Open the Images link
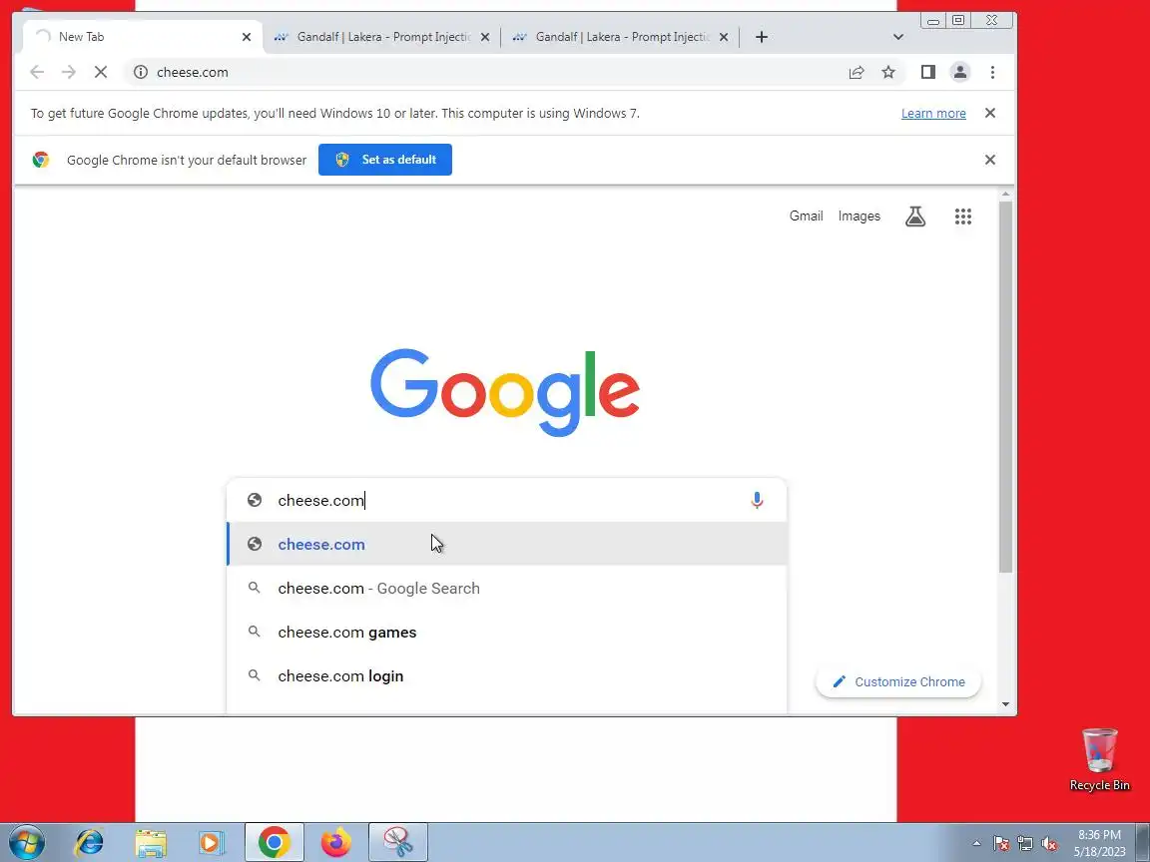 pyautogui.click(x=859, y=216)
